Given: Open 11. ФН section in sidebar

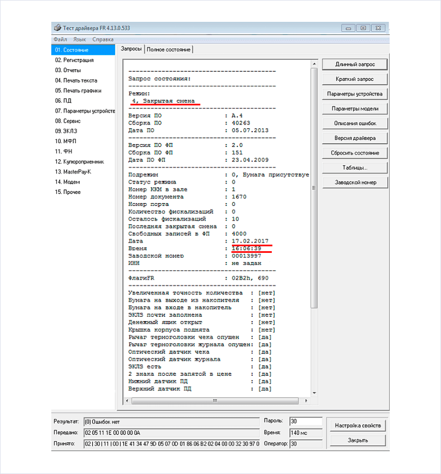Looking at the screenshot, I should tap(64, 151).
